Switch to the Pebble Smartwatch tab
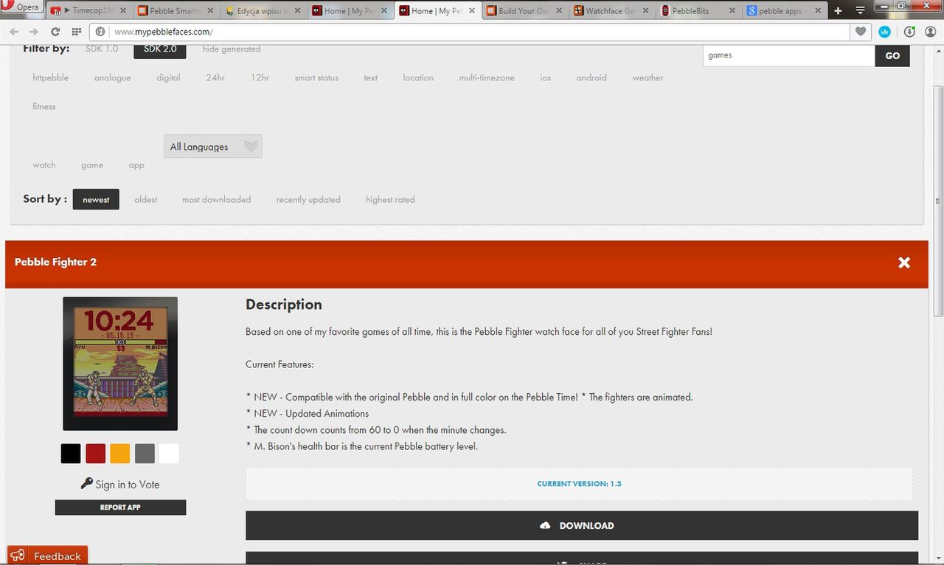This screenshot has width=944, height=565. 174,11
